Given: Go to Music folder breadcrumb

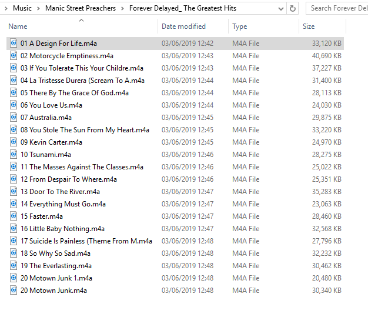Looking at the screenshot, I should coord(22,8).
